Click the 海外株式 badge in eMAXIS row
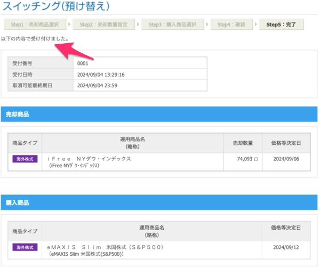 pos(25,247)
